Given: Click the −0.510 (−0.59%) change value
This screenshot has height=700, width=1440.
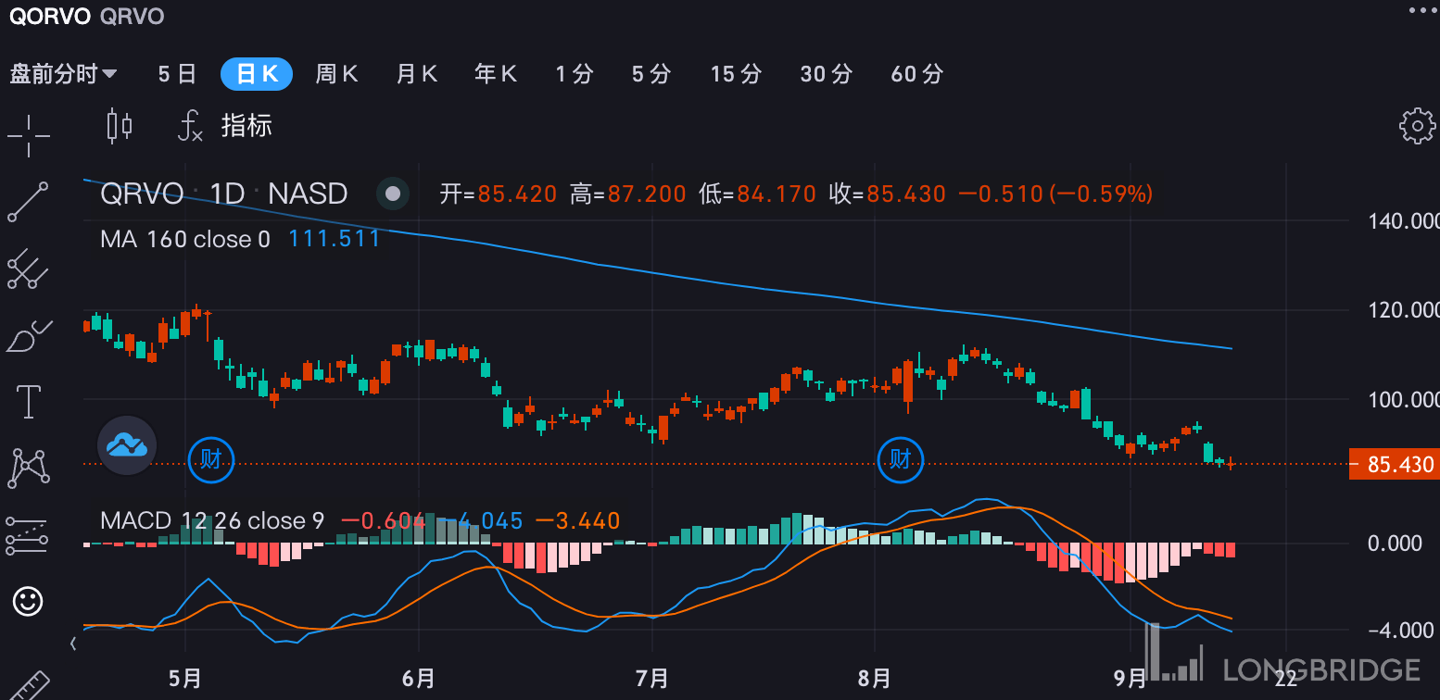Looking at the screenshot, I should (x=1055, y=194).
